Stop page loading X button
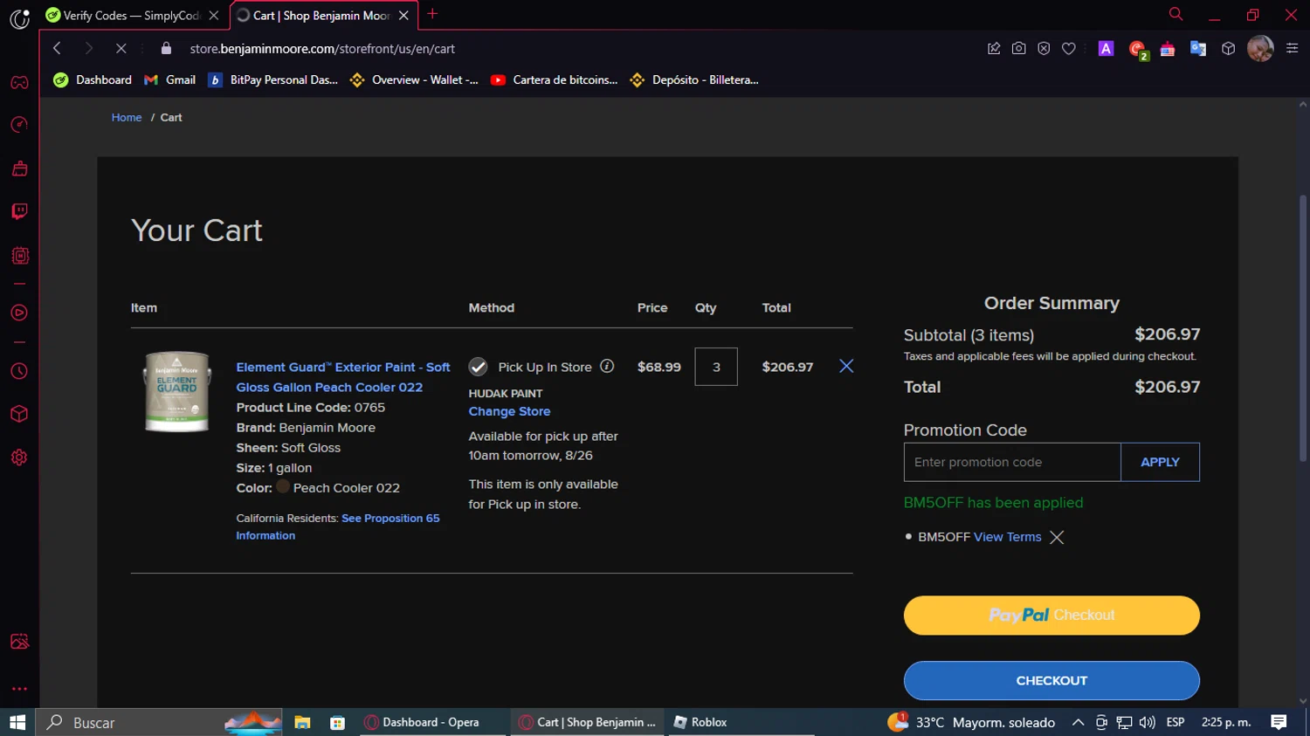Screen dimensions: 1310x736 [121, 49]
